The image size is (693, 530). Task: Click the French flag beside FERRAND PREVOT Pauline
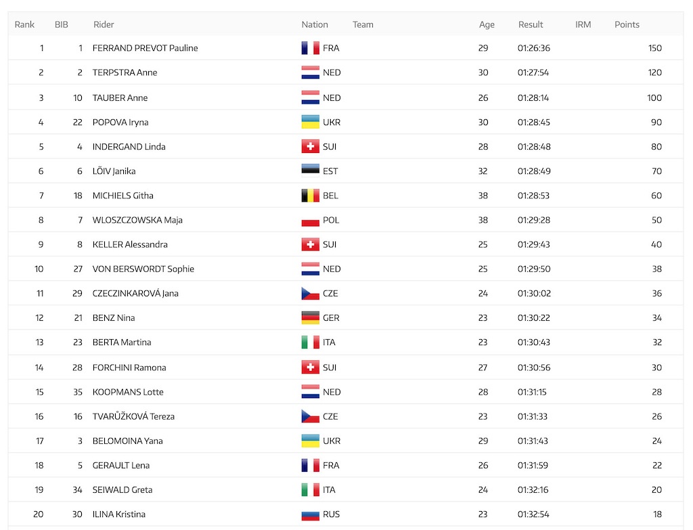coord(310,48)
